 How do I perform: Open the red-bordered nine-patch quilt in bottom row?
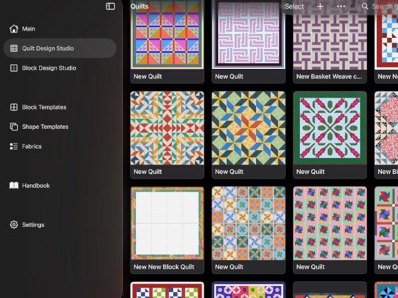(x=167, y=290)
